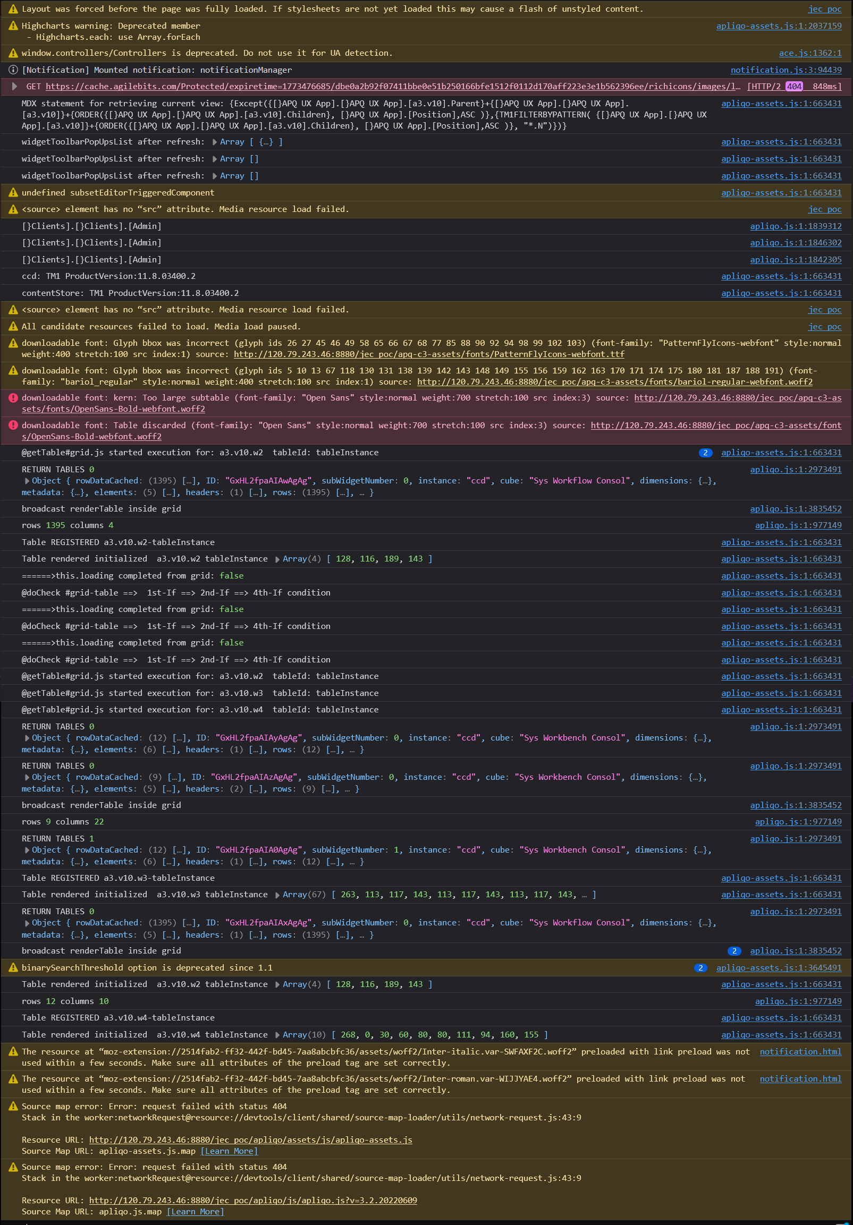This screenshot has width=853, height=1225.
Task: Open ace.js:1362:1 source link
Action: pos(810,53)
